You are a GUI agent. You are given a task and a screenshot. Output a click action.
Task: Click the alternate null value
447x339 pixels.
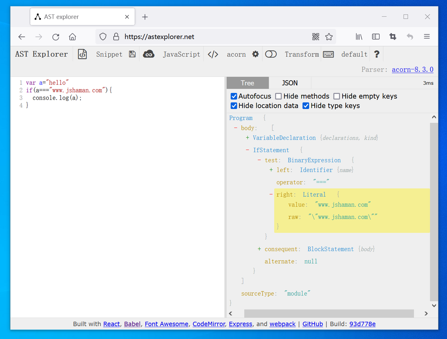click(311, 261)
